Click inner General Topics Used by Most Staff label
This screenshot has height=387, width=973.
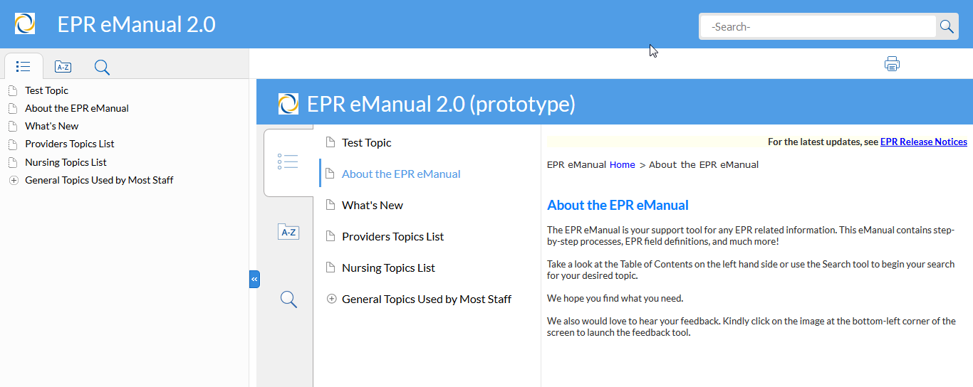(427, 299)
